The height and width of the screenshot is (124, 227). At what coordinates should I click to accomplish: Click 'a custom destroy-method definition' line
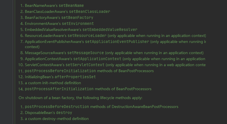pos(57,119)
